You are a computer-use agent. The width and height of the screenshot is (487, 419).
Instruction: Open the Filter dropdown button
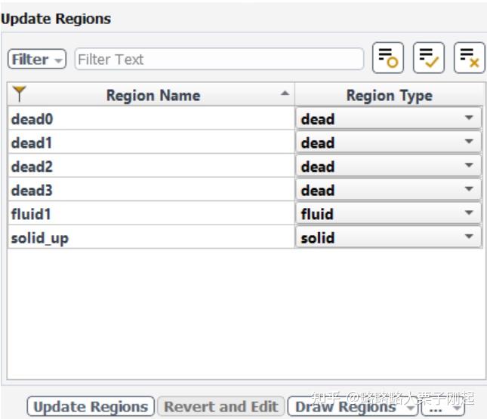click(37, 59)
